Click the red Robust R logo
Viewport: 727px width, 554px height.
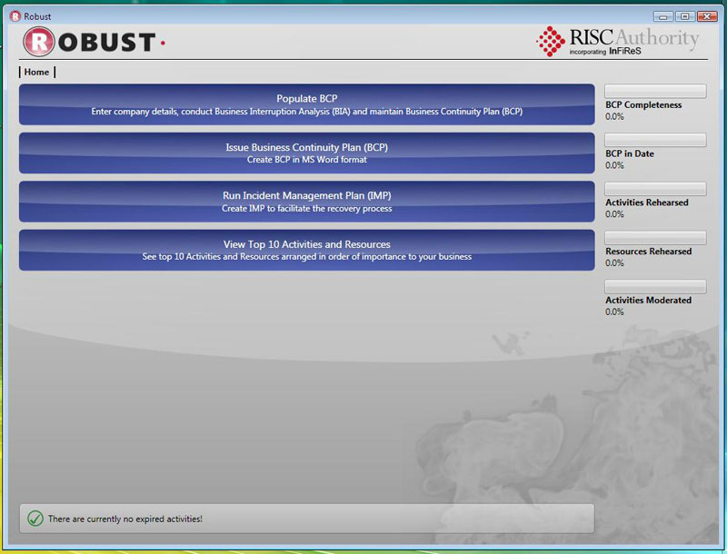(39, 42)
